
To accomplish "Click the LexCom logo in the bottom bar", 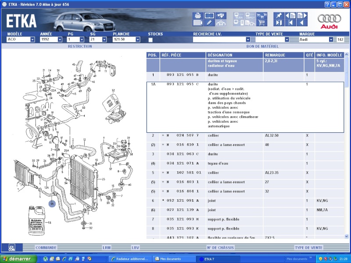I will [x=12, y=248].
